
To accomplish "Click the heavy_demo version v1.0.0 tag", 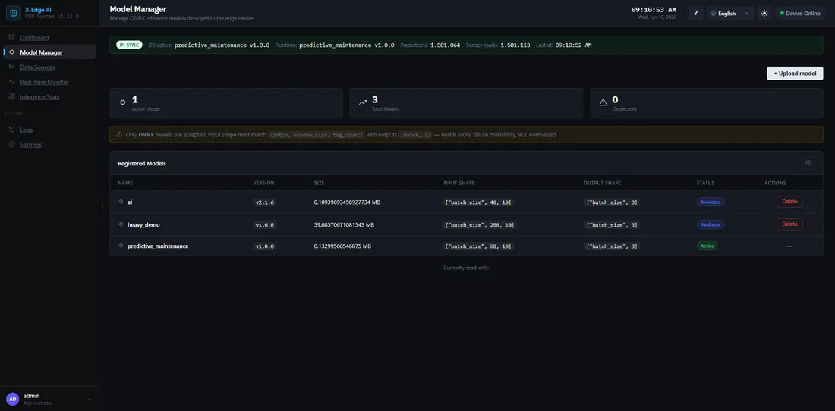I will pyautogui.click(x=265, y=225).
